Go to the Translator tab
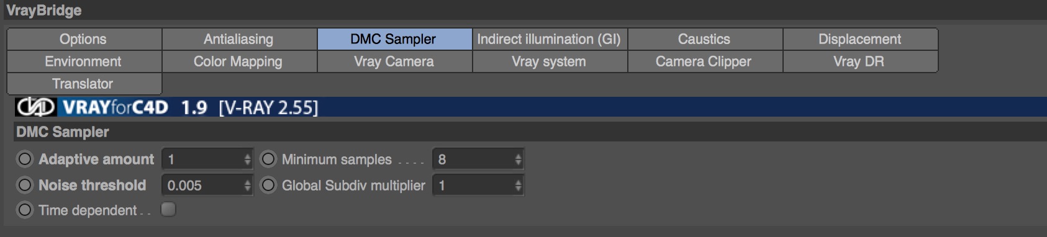 coord(84,84)
